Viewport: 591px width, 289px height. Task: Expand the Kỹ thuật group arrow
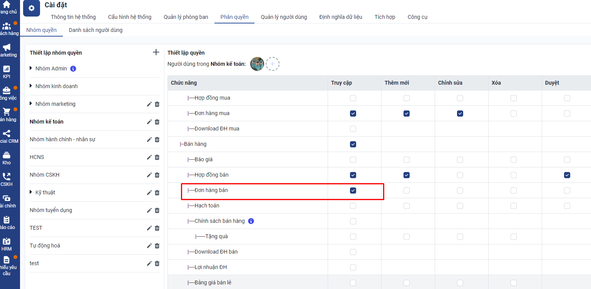(x=31, y=192)
